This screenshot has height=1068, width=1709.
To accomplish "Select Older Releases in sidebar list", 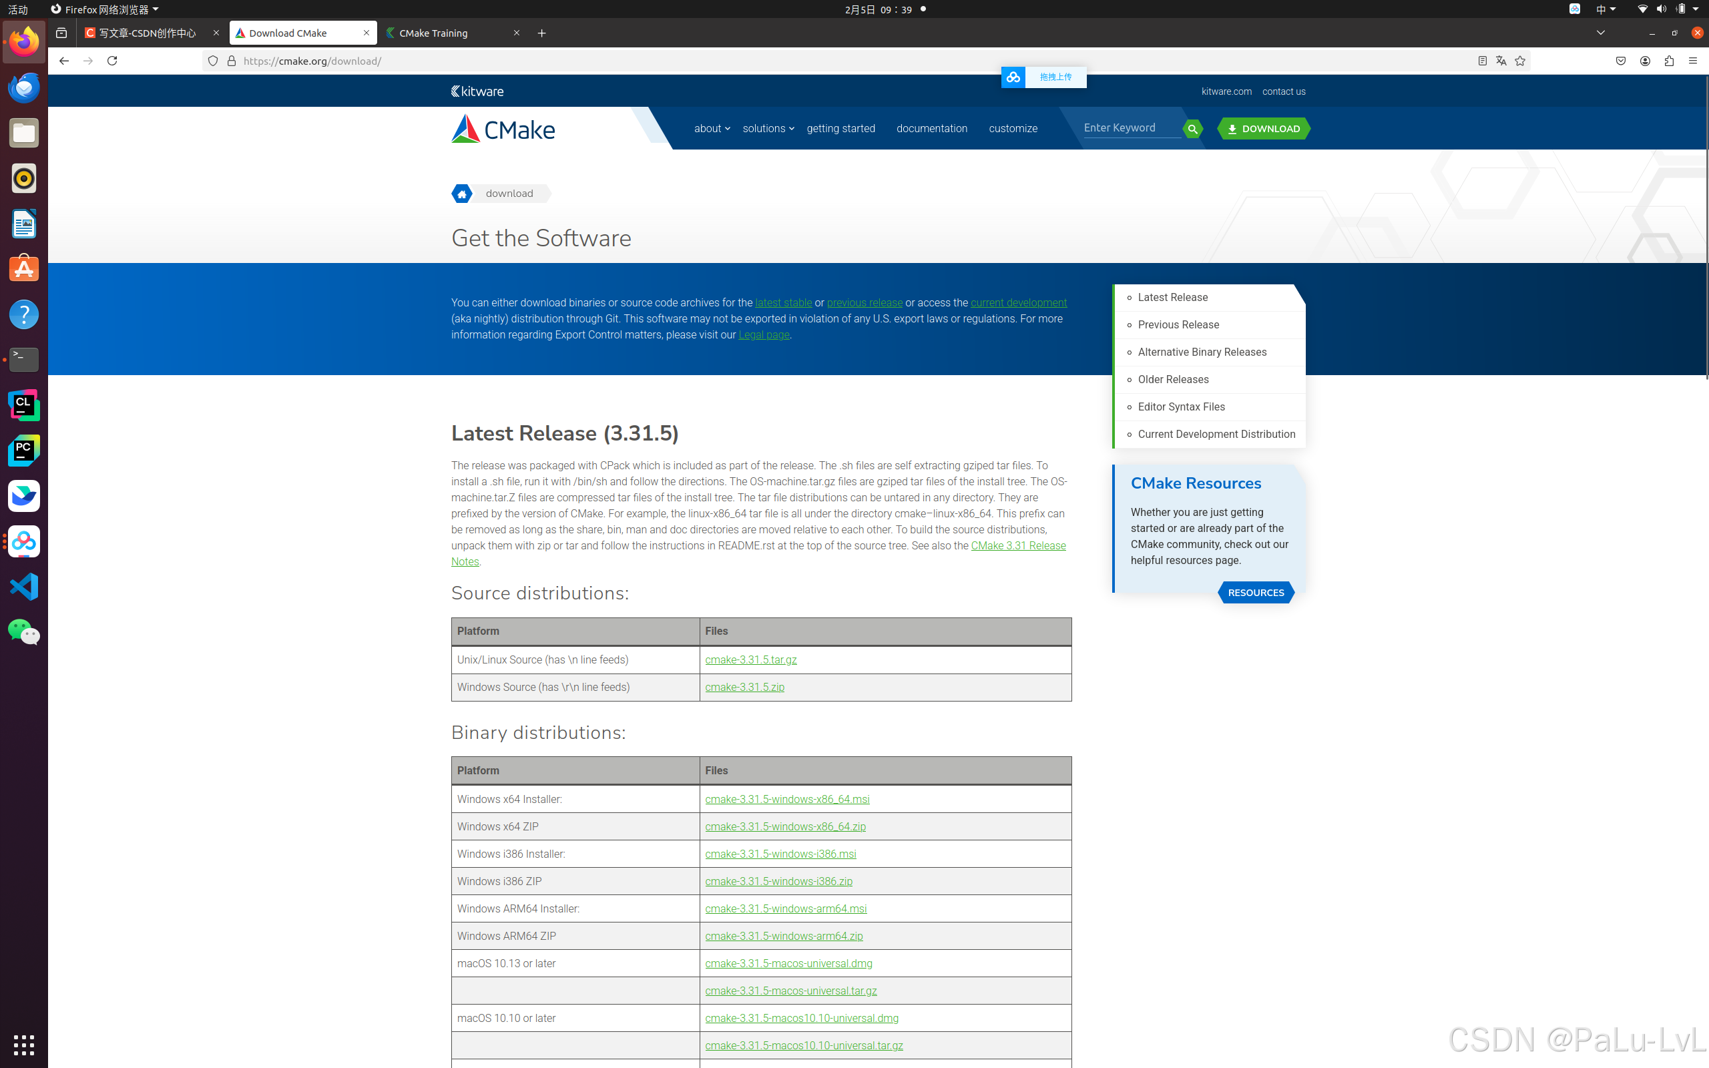I will 1173,379.
